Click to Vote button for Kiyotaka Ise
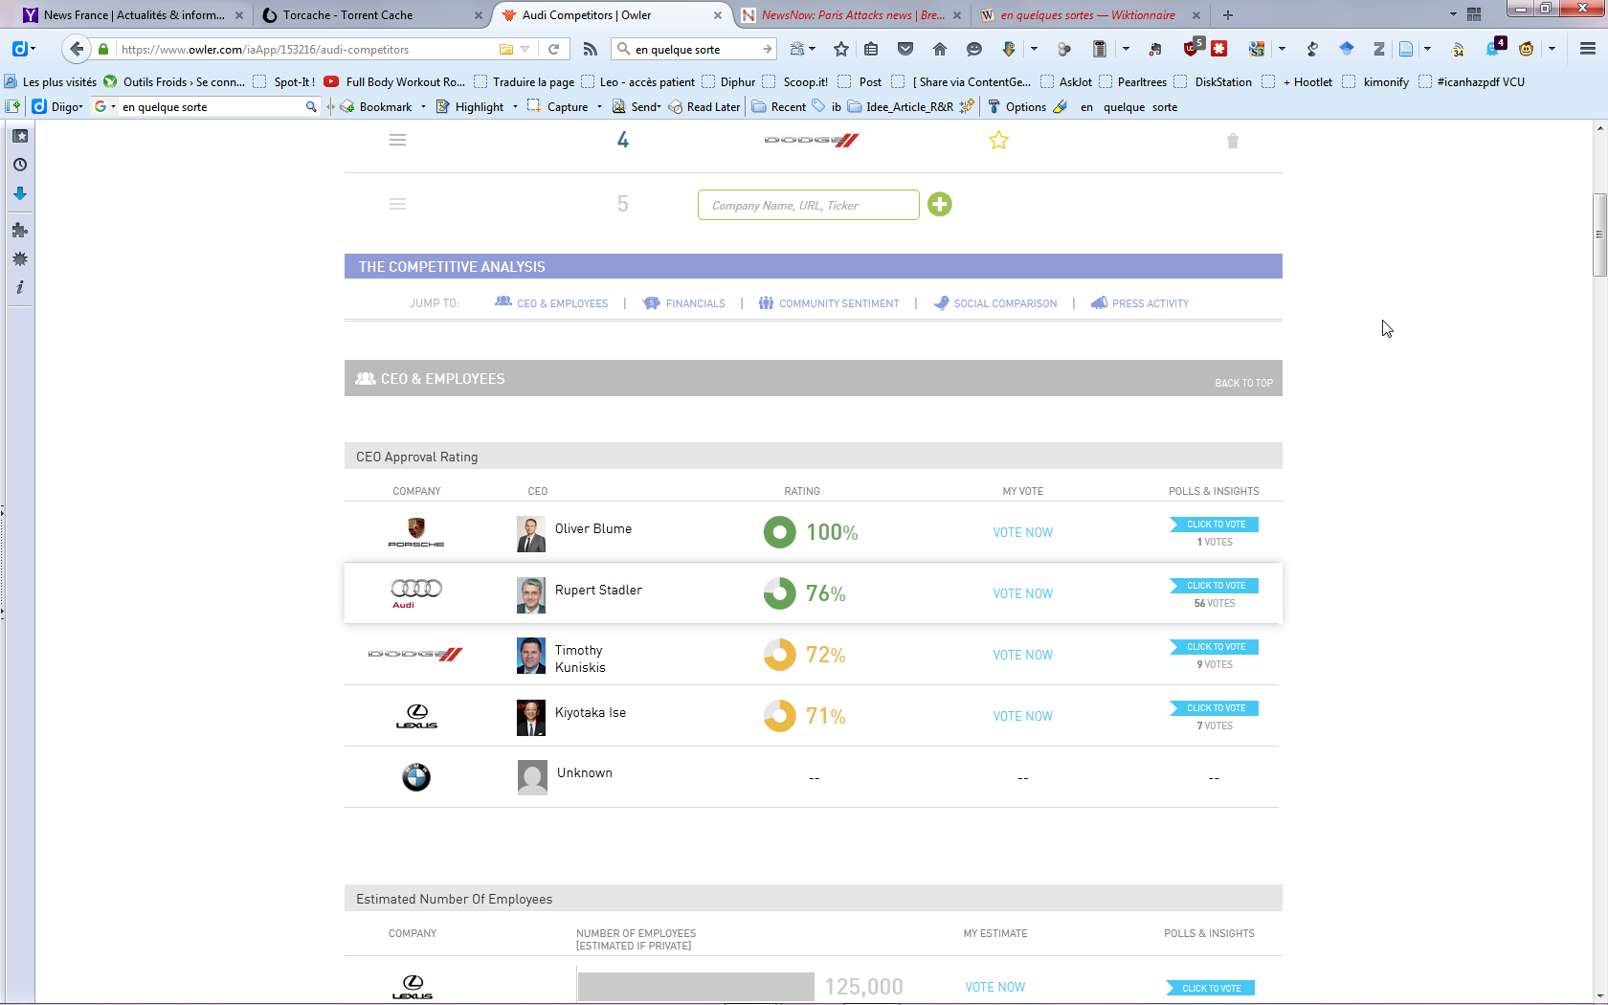 click(1215, 708)
